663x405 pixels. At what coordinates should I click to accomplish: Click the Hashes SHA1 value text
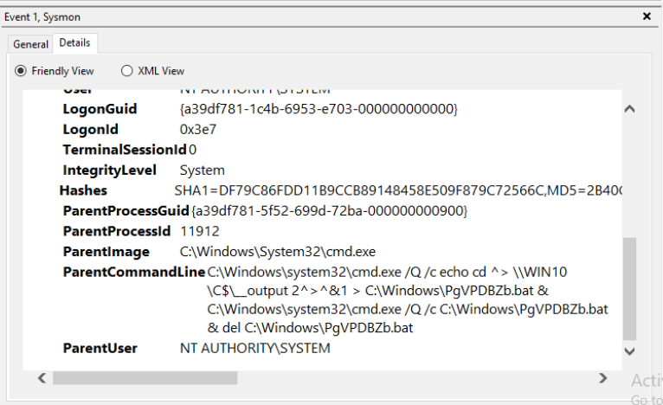pos(398,190)
